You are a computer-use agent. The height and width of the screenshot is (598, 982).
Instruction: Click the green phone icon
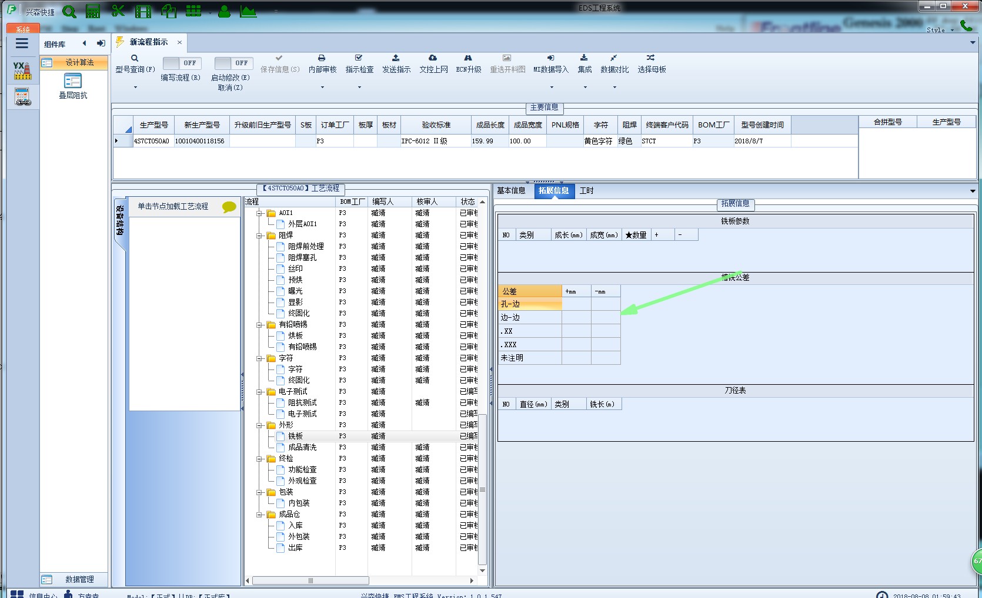966,25
